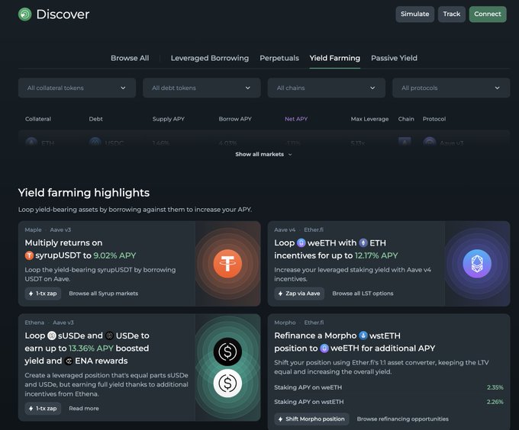Click 1-tx zap in syrupUSDT card
The image size is (519, 430).
coord(43,294)
